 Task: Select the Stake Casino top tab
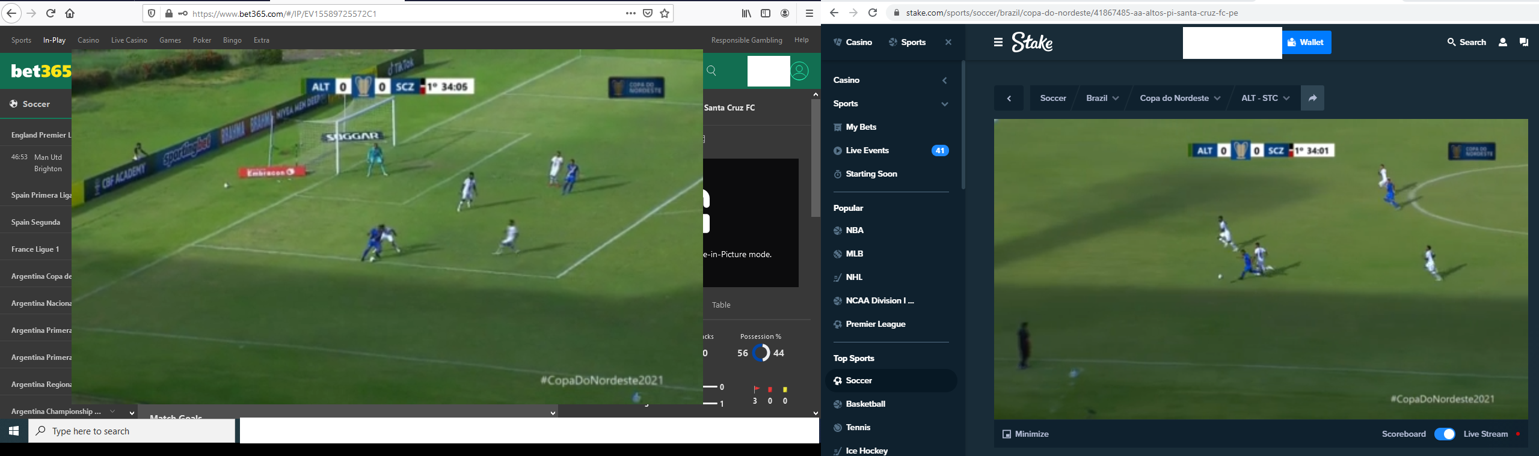pos(853,42)
